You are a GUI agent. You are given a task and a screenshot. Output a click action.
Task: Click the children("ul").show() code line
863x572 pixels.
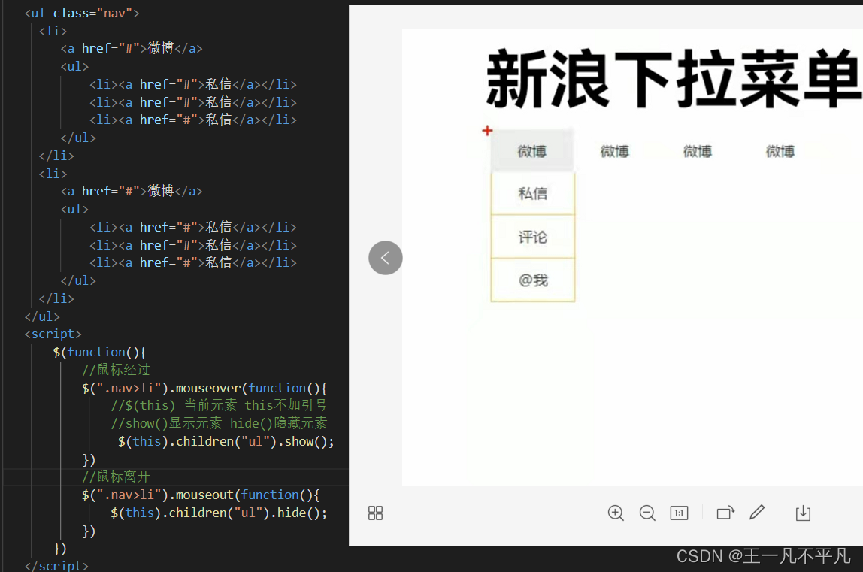226,441
